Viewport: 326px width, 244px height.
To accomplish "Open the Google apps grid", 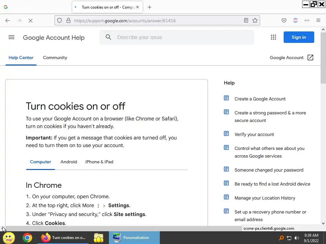I will pos(273,37).
